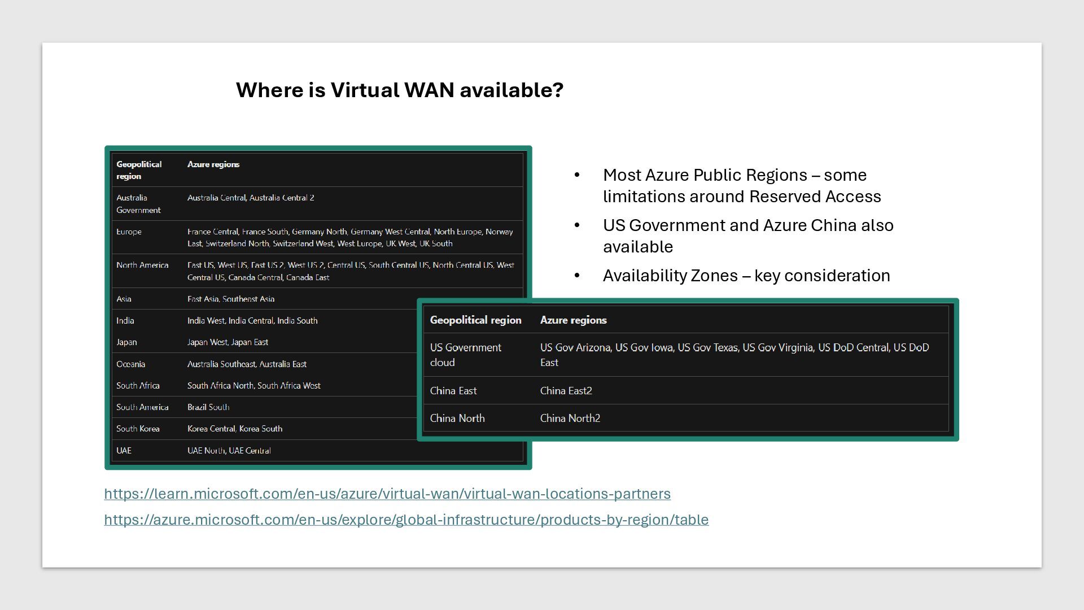Click the cell 'Australia Central, Australia Central 2'
Viewport: 1084px width, 610px height.
click(251, 198)
